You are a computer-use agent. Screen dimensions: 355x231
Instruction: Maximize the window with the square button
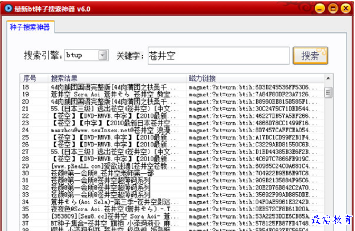point(332,9)
